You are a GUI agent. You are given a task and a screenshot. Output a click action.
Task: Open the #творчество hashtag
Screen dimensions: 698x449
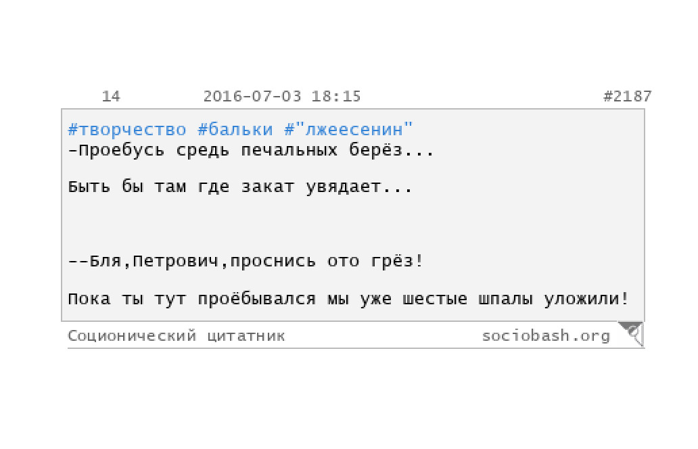tap(127, 130)
